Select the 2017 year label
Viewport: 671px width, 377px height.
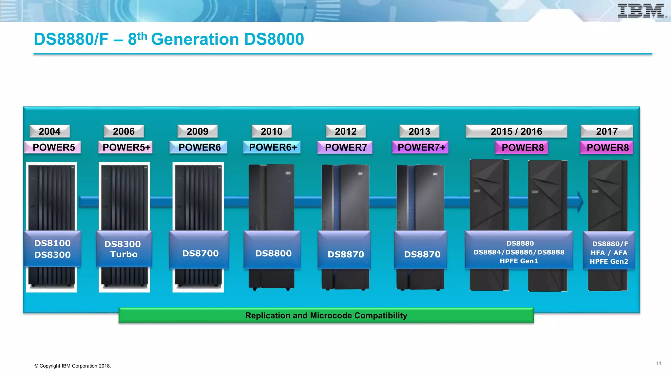(x=607, y=131)
